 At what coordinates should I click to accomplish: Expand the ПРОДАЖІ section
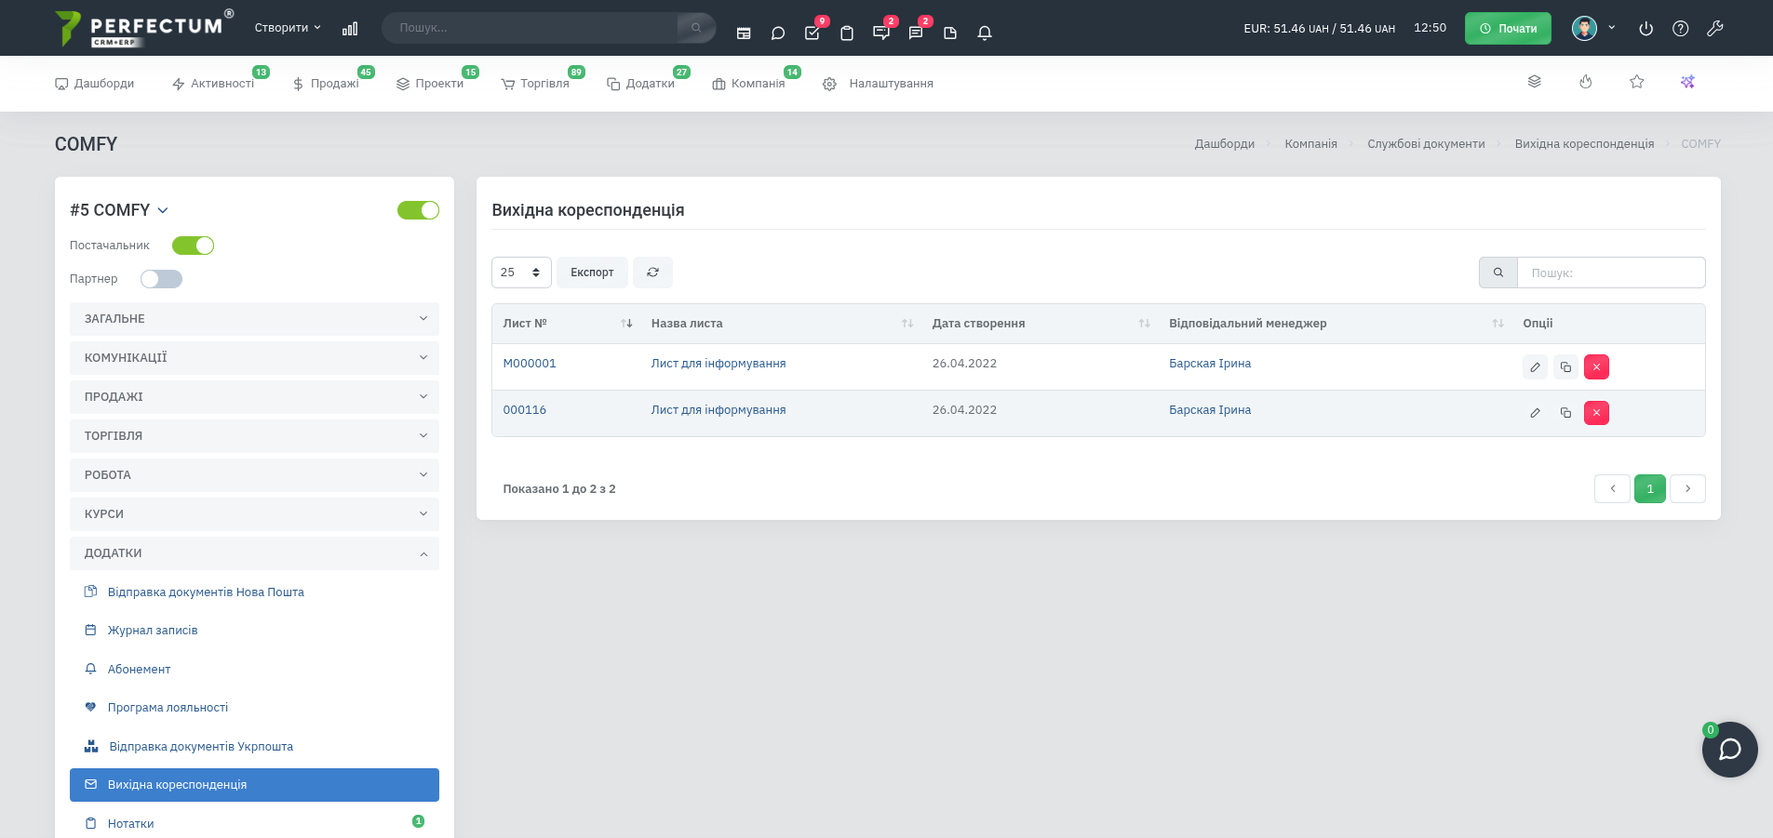coord(254,397)
